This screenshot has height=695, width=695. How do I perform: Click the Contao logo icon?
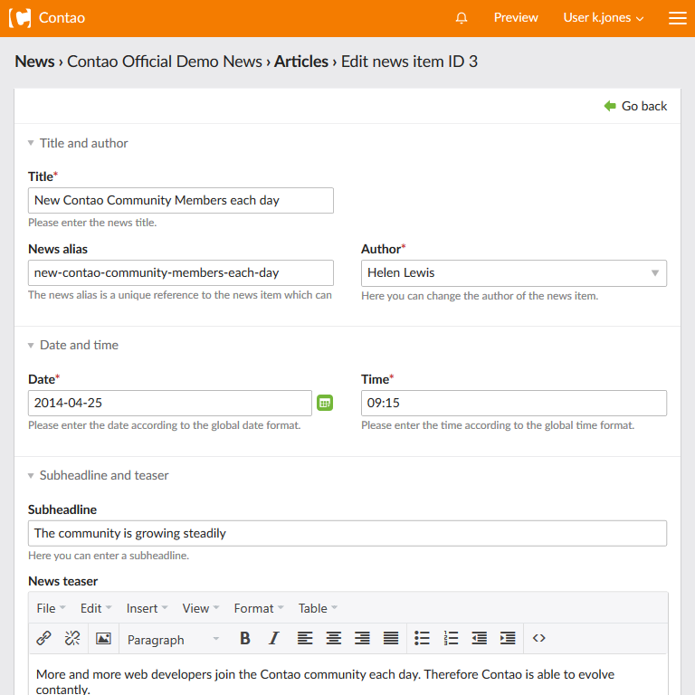tap(20, 18)
